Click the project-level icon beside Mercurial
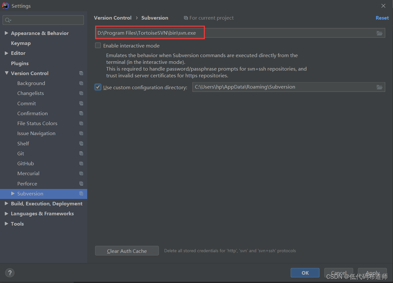 (81, 173)
